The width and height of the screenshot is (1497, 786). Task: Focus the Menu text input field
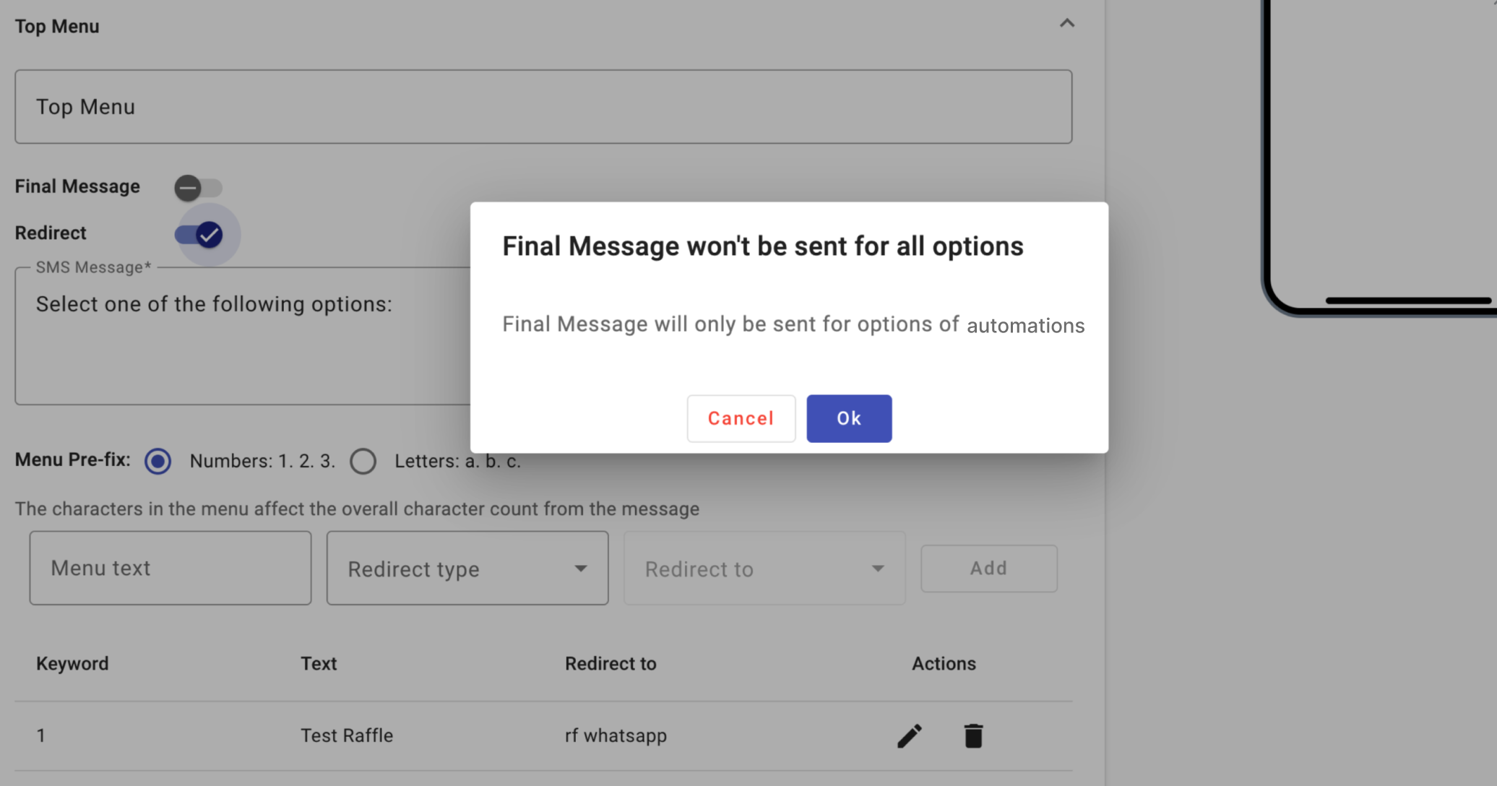171,569
